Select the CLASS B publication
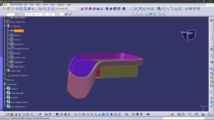 tap(14, 98)
